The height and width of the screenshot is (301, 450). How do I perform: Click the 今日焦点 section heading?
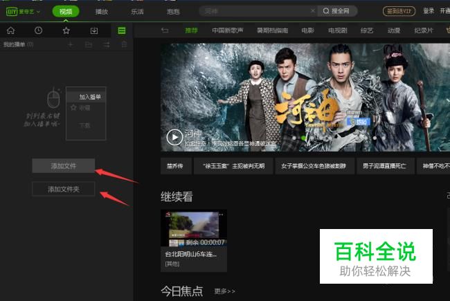[x=182, y=291]
